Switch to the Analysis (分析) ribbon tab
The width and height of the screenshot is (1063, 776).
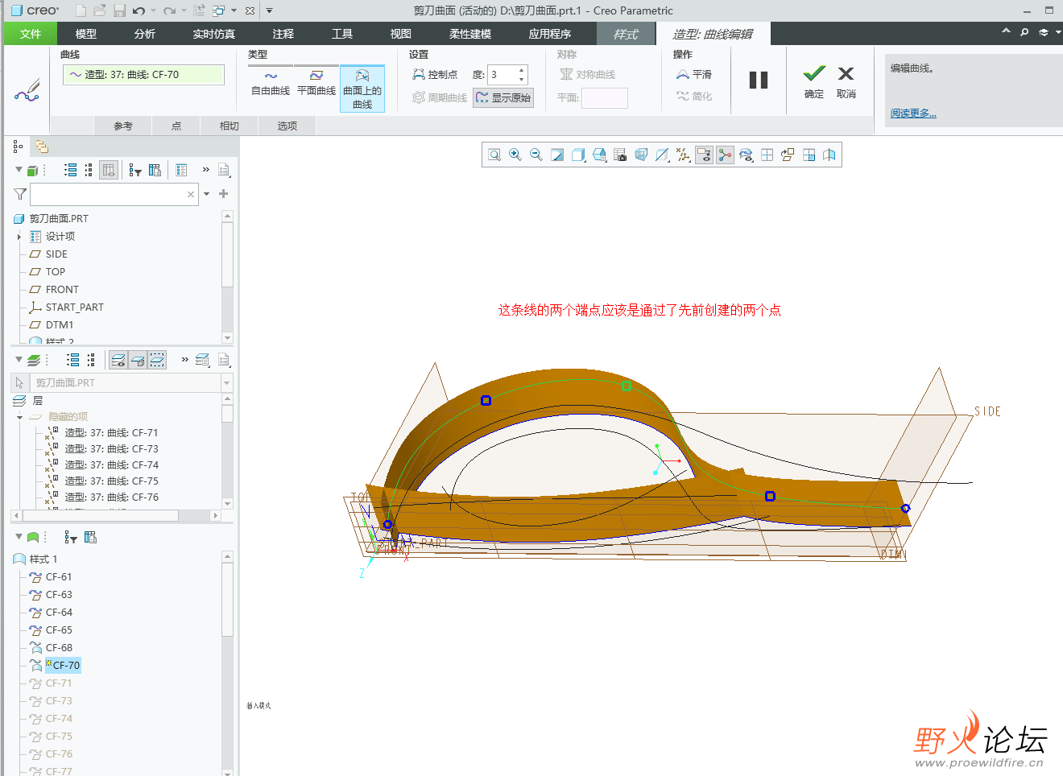tap(145, 34)
